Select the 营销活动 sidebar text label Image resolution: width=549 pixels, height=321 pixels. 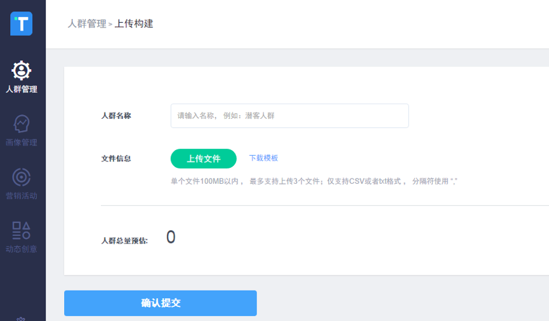[22, 196]
